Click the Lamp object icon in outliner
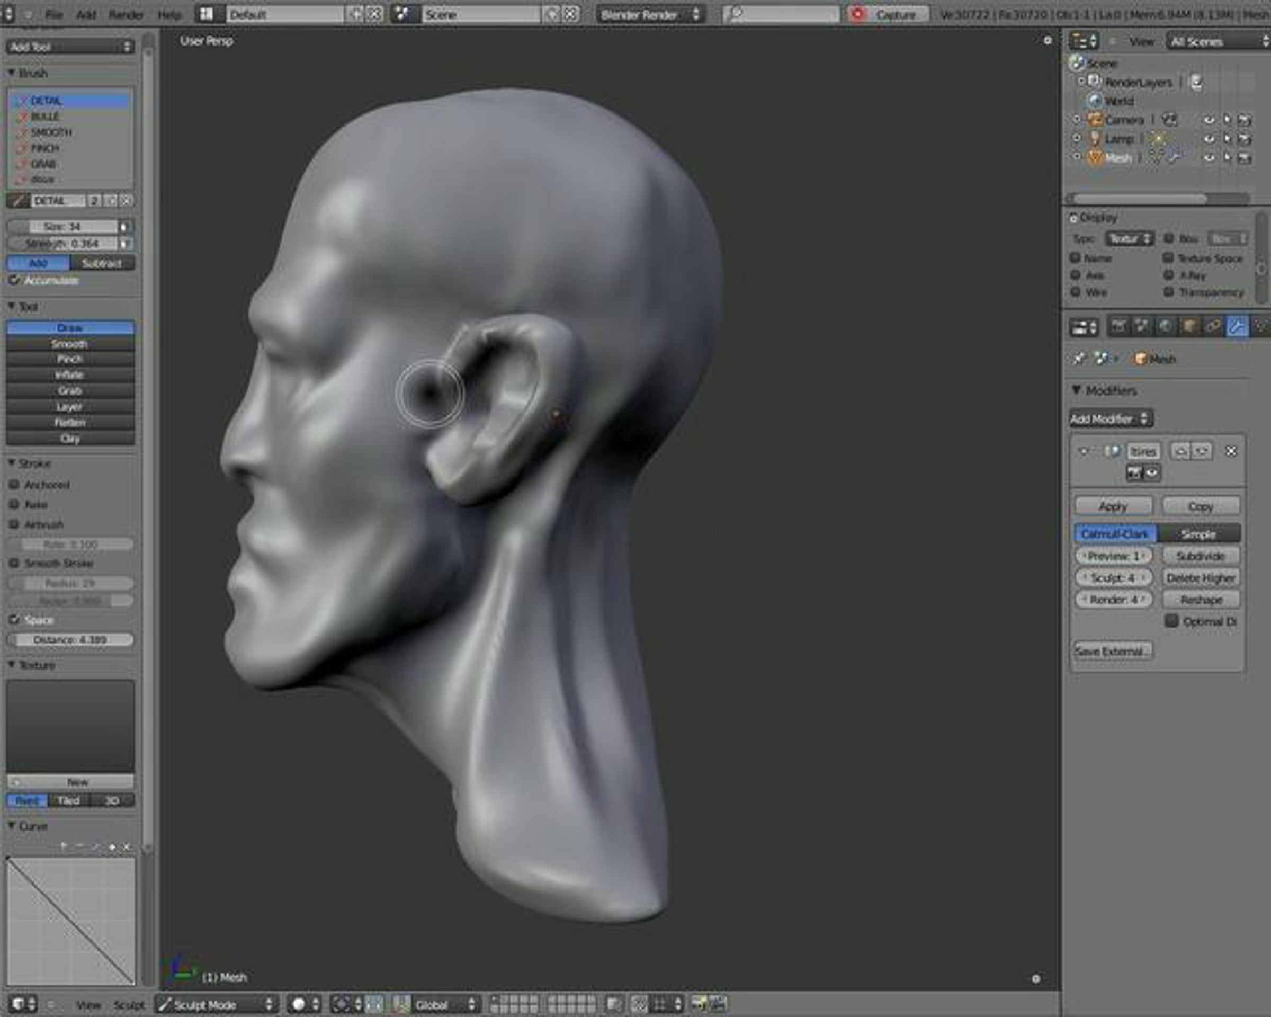The width and height of the screenshot is (1271, 1017). 1095,139
